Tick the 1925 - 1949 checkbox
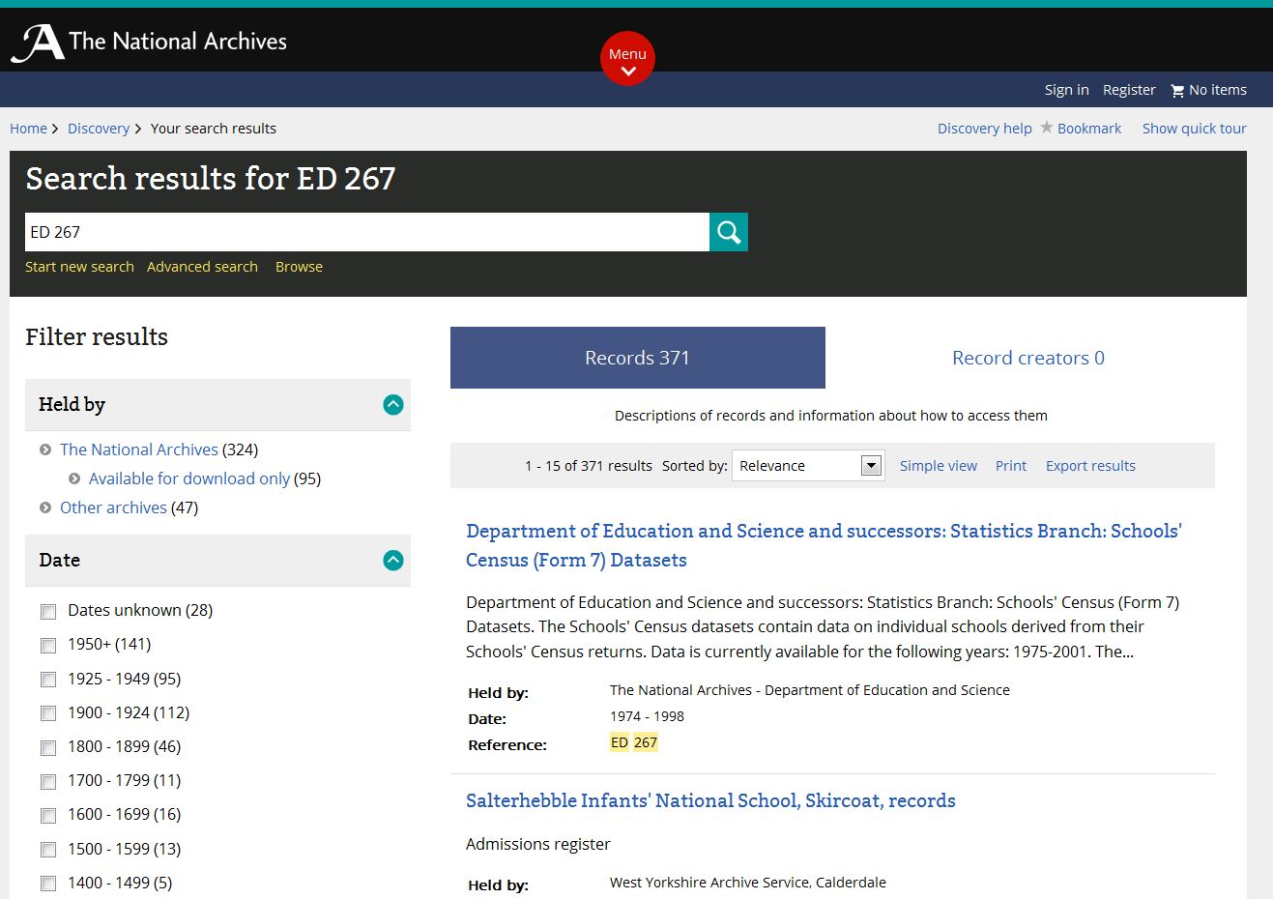Screen dimensions: 1273x899 click(x=48, y=680)
